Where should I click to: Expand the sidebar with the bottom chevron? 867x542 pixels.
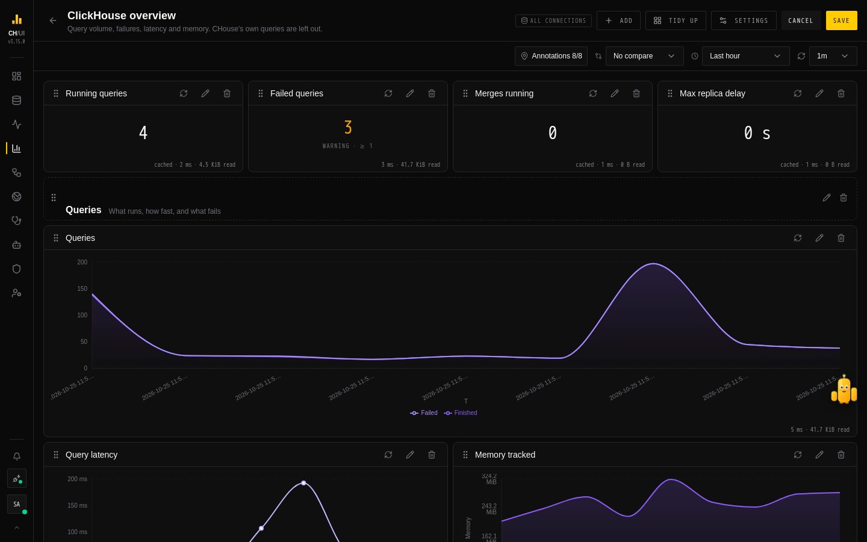(x=17, y=528)
